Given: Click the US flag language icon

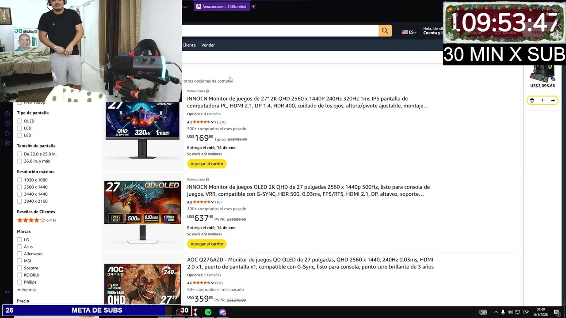Looking at the screenshot, I should coord(404,32).
